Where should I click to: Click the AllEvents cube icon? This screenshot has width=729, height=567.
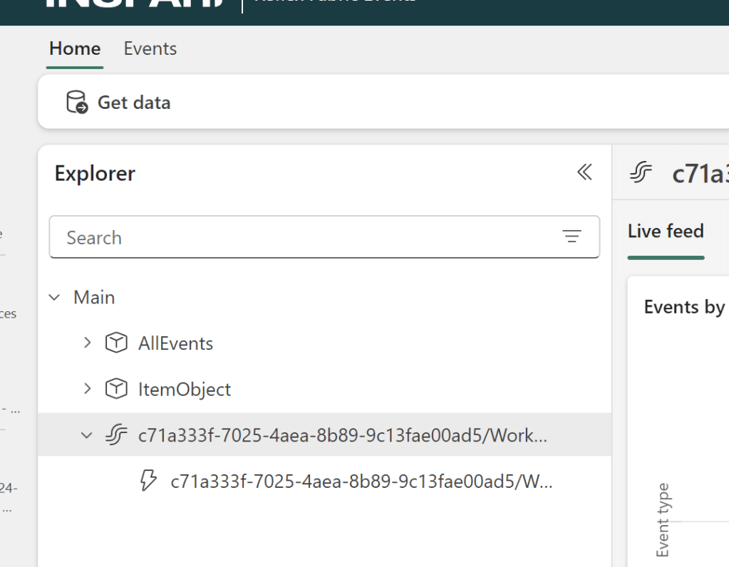tap(115, 343)
